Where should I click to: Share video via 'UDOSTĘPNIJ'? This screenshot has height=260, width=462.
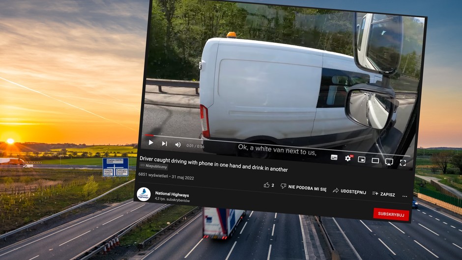click(349, 191)
